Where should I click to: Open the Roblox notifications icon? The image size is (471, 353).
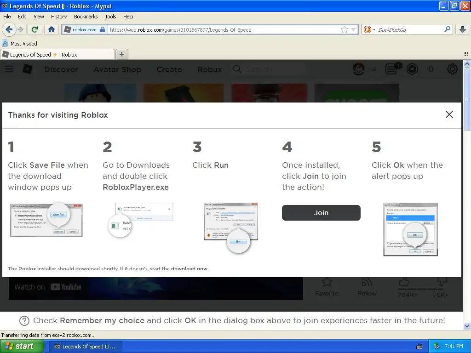pyautogui.click(x=392, y=69)
